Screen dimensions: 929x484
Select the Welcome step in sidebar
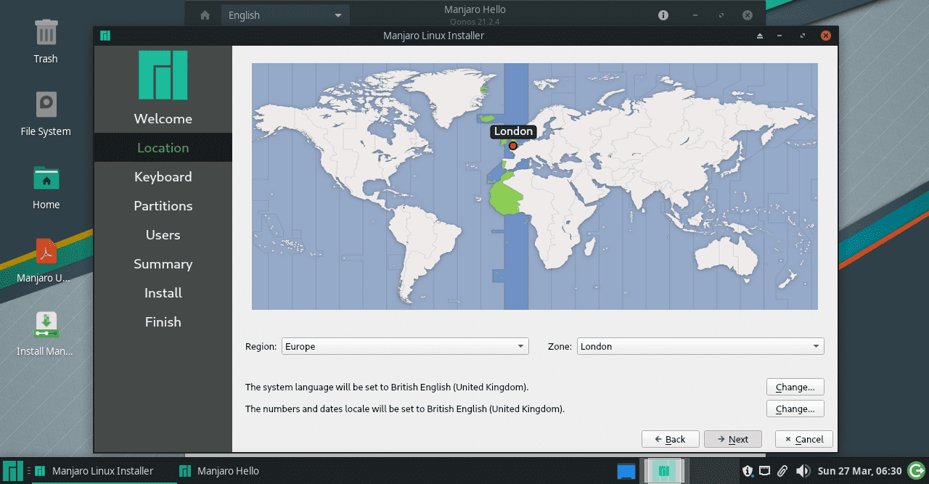(x=163, y=119)
